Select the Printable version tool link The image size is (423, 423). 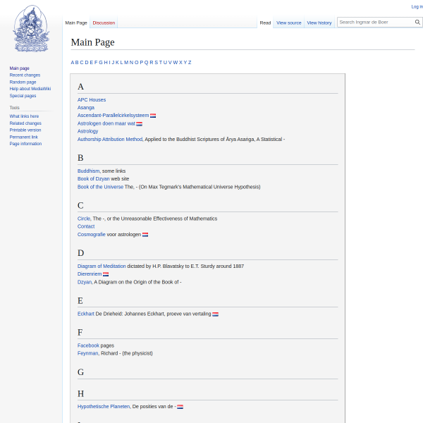point(25,130)
